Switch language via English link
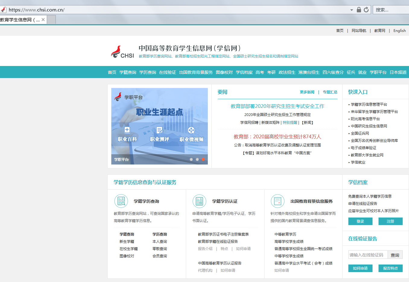The image size is (409, 282). click(x=399, y=31)
